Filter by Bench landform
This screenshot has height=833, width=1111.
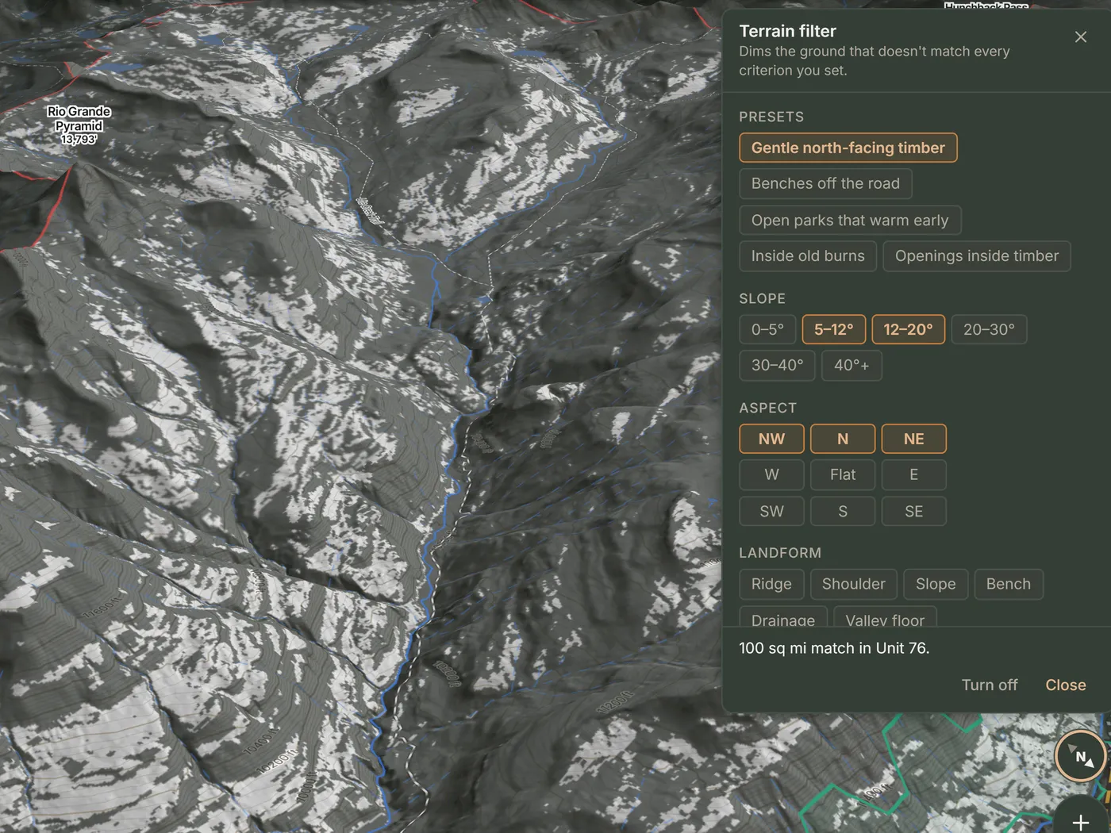[1009, 584]
